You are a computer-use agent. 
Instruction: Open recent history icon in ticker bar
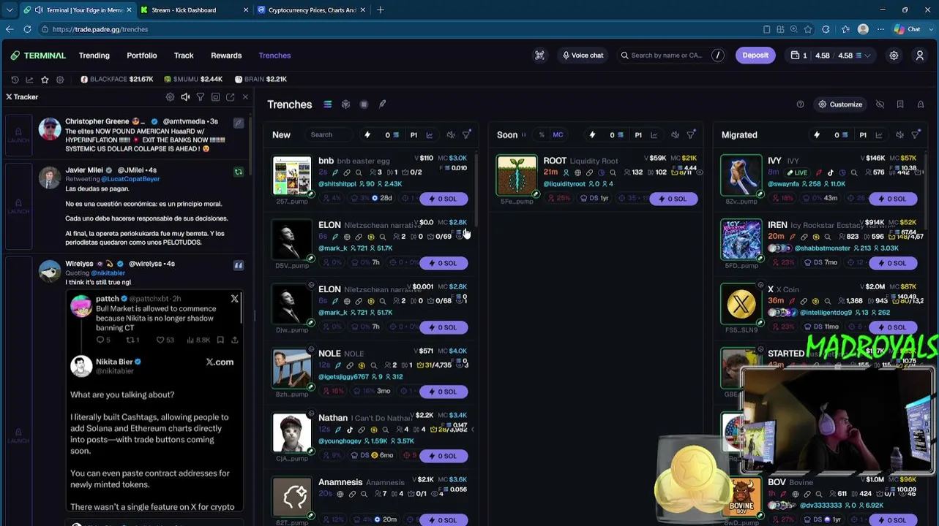(15, 79)
